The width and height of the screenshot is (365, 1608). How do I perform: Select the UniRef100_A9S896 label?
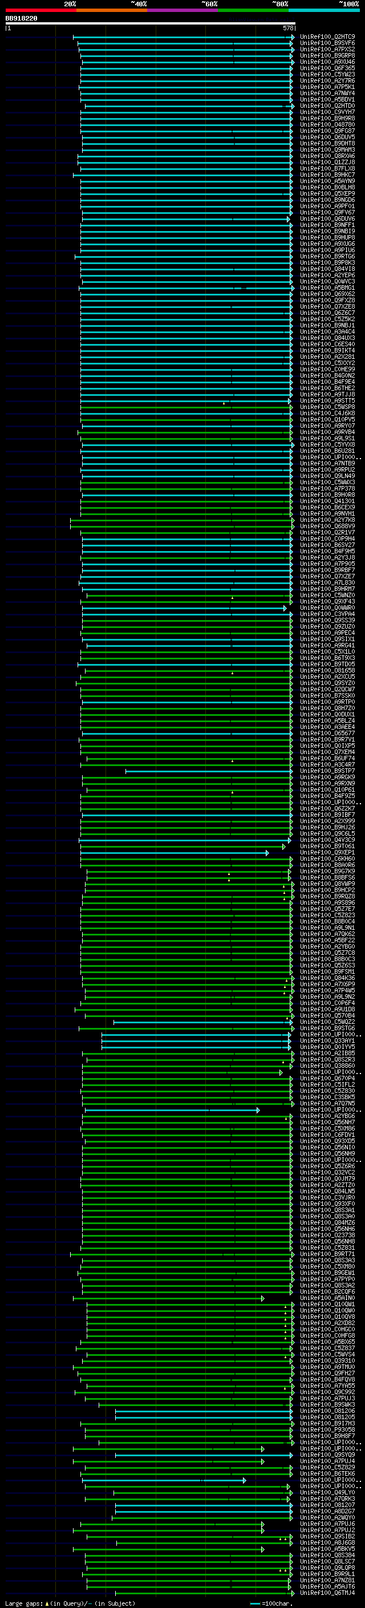click(x=327, y=902)
